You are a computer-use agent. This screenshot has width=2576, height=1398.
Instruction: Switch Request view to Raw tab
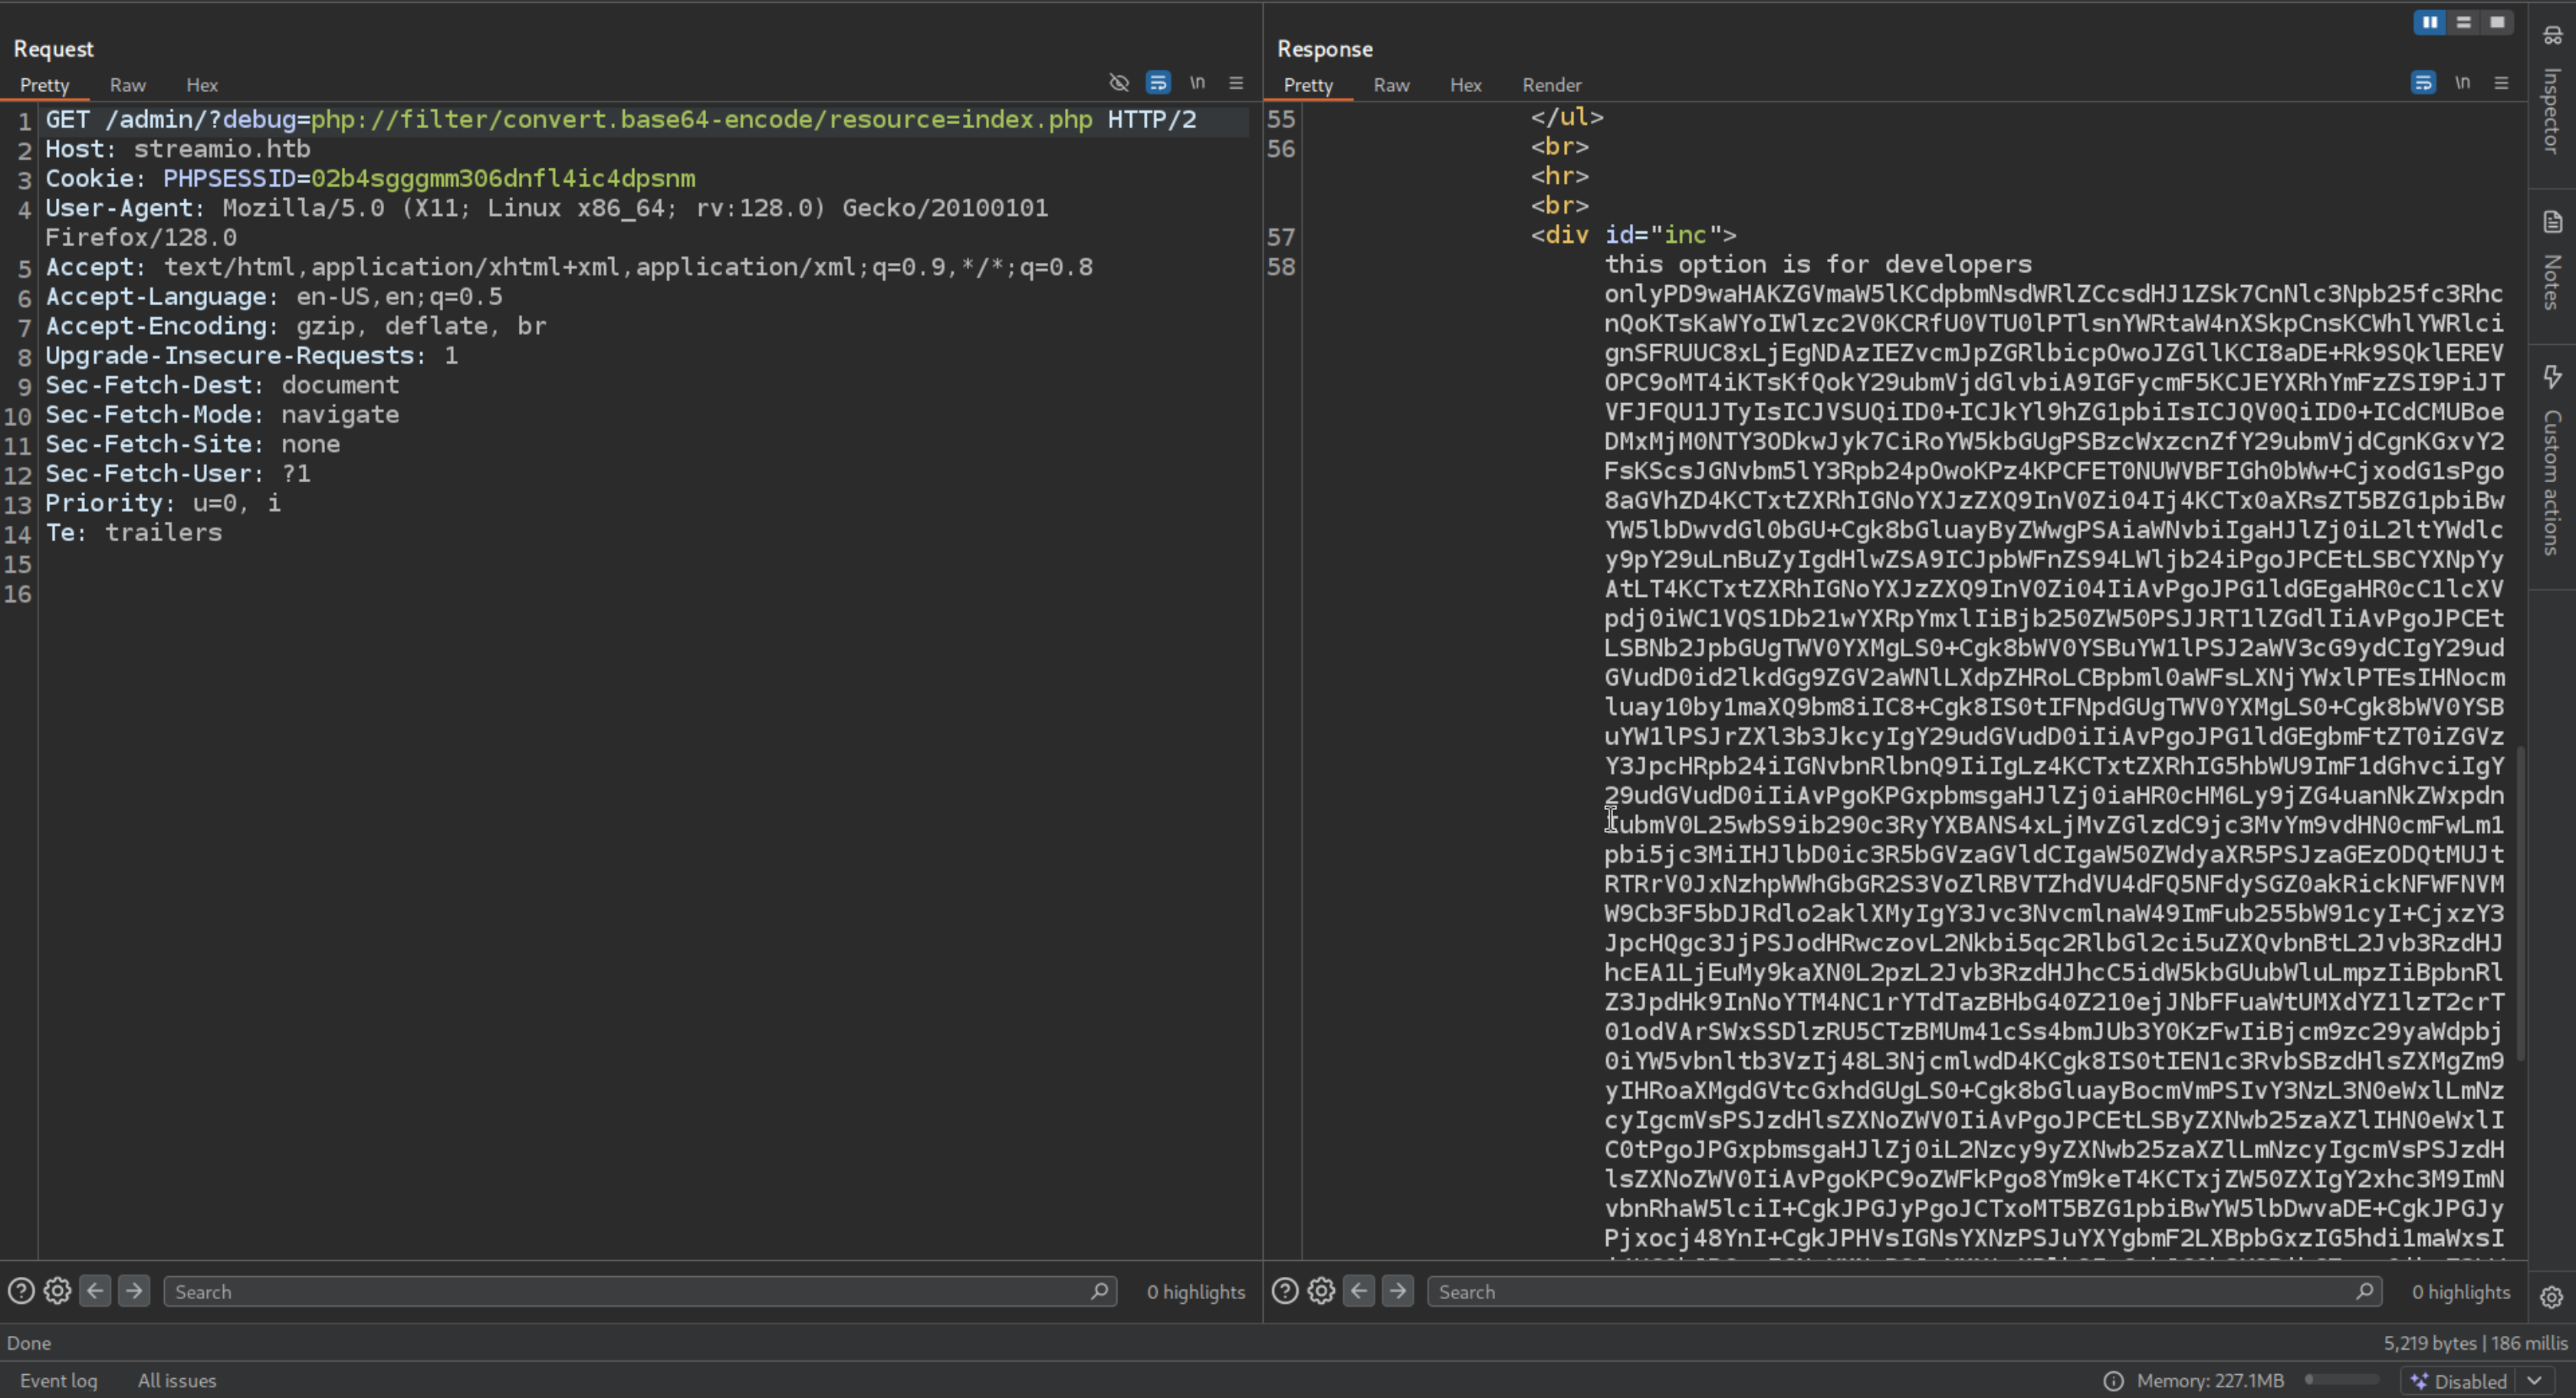127,85
